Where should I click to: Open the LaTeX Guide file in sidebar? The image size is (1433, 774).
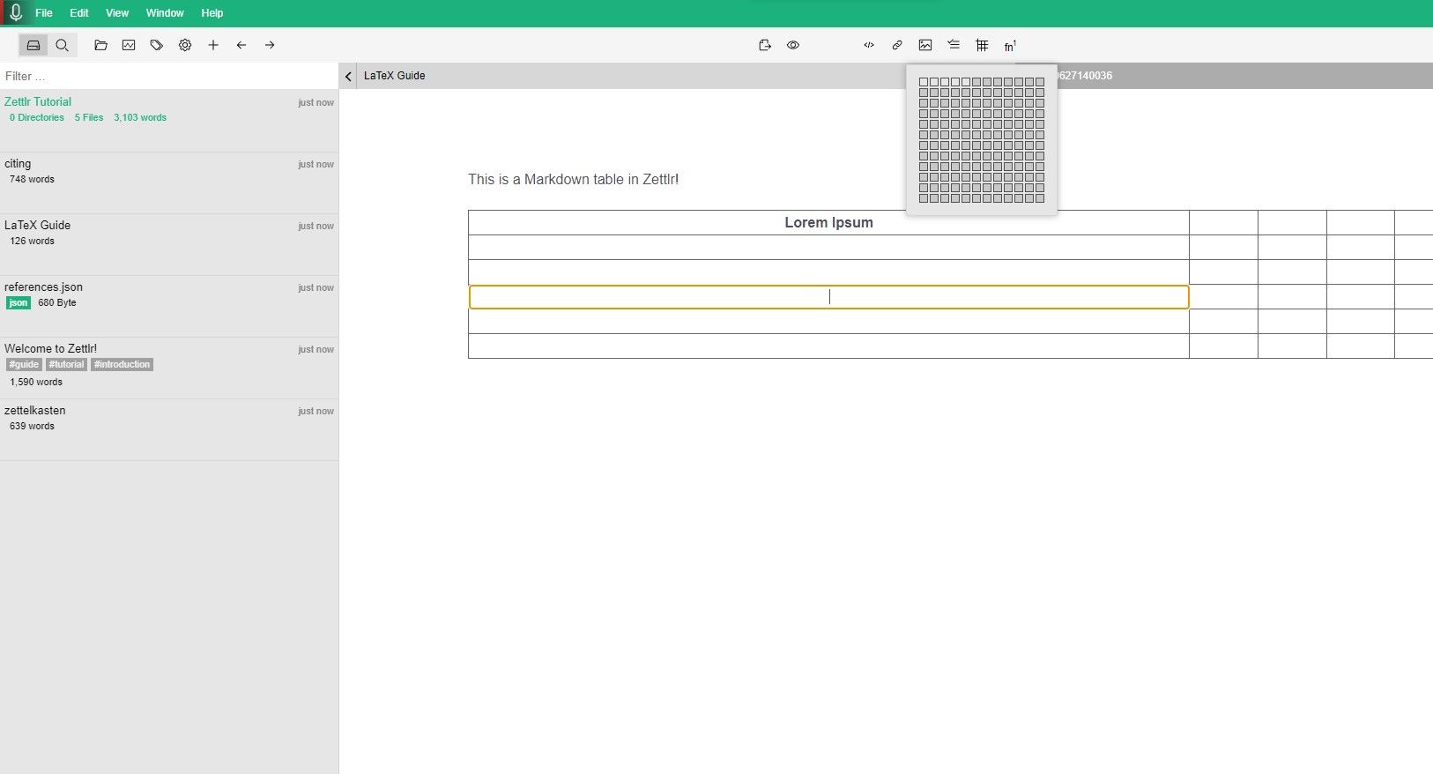169,244
